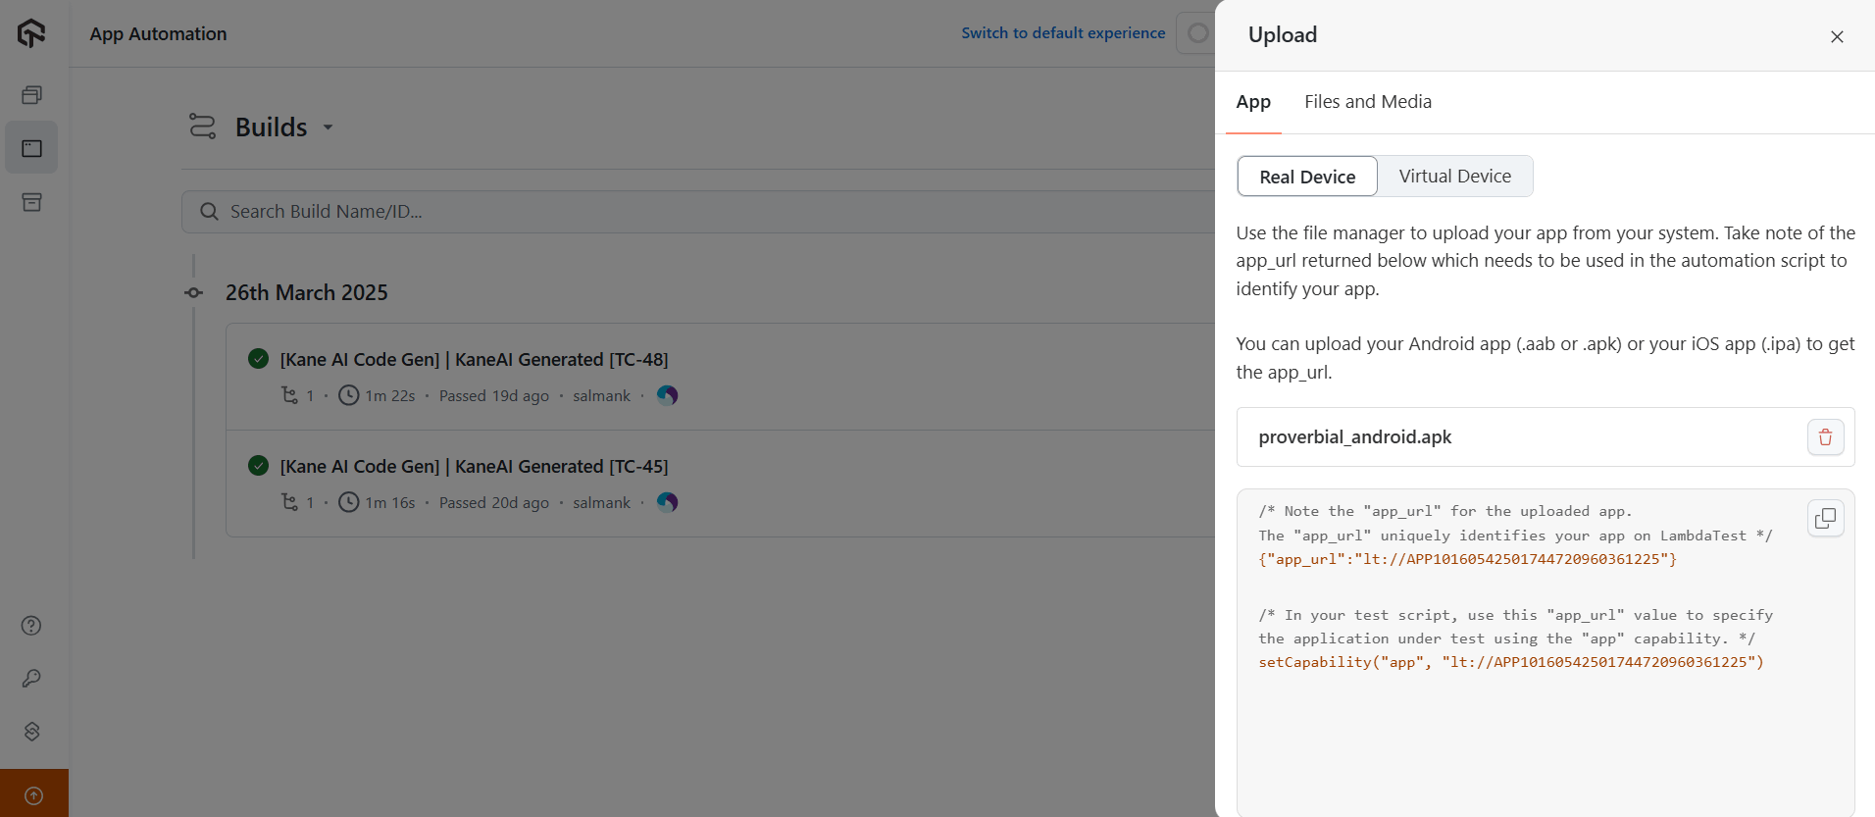Image resolution: width=1875 pixels, height=817 pixels.
Task: Click green passed status icon for TC-45
Action: point(258,466)
